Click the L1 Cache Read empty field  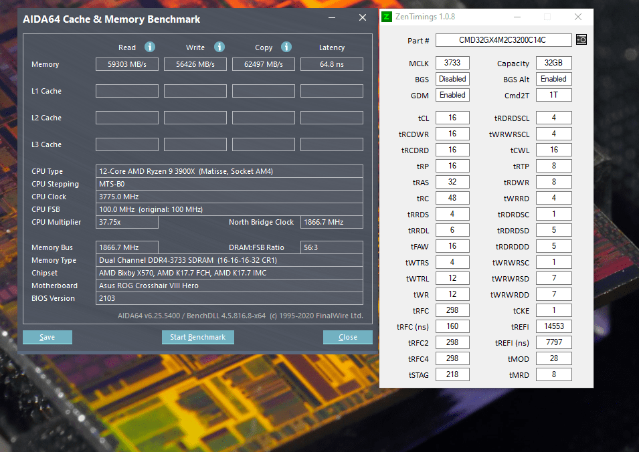(127, 91)
